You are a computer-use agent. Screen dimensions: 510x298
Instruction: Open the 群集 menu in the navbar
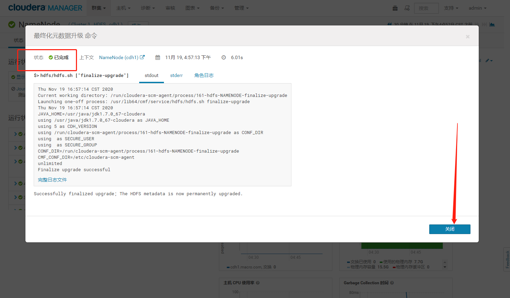99,8
